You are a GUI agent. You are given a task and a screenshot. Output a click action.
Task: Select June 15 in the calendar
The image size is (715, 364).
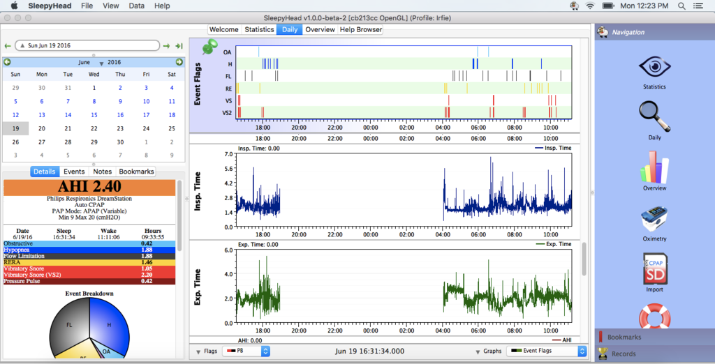(x=94, y=115)
